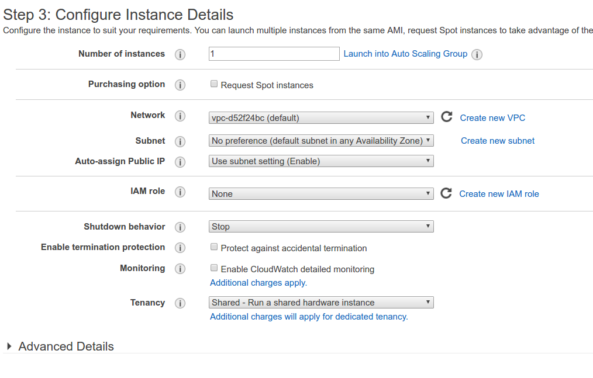
Task: Open the Network VPC dropdown
Action: coord(321,117)
